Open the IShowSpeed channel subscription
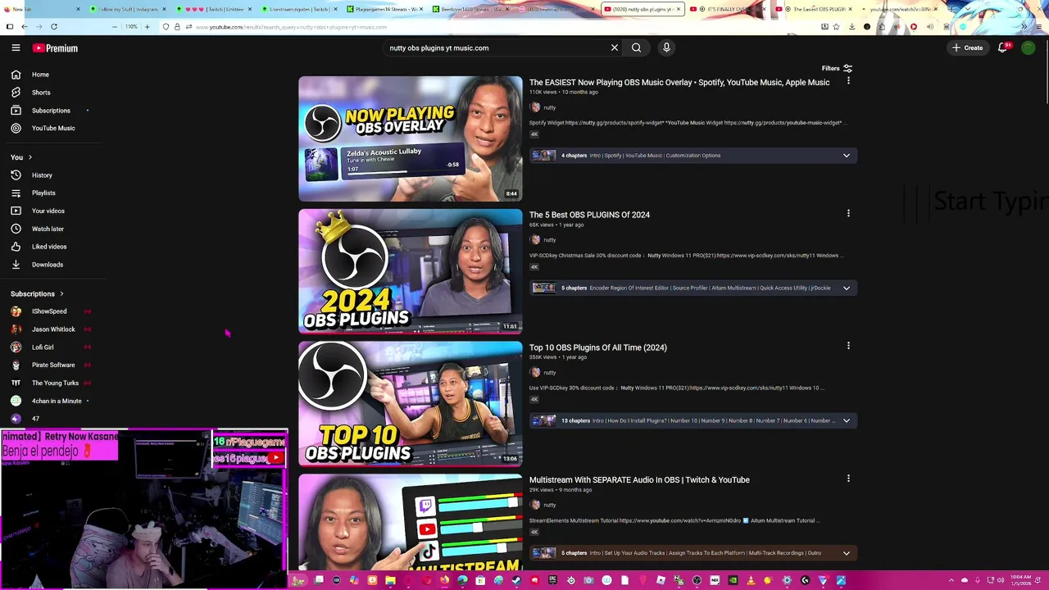This screenshot has width=1049, height=590. (x=49, y=311)
